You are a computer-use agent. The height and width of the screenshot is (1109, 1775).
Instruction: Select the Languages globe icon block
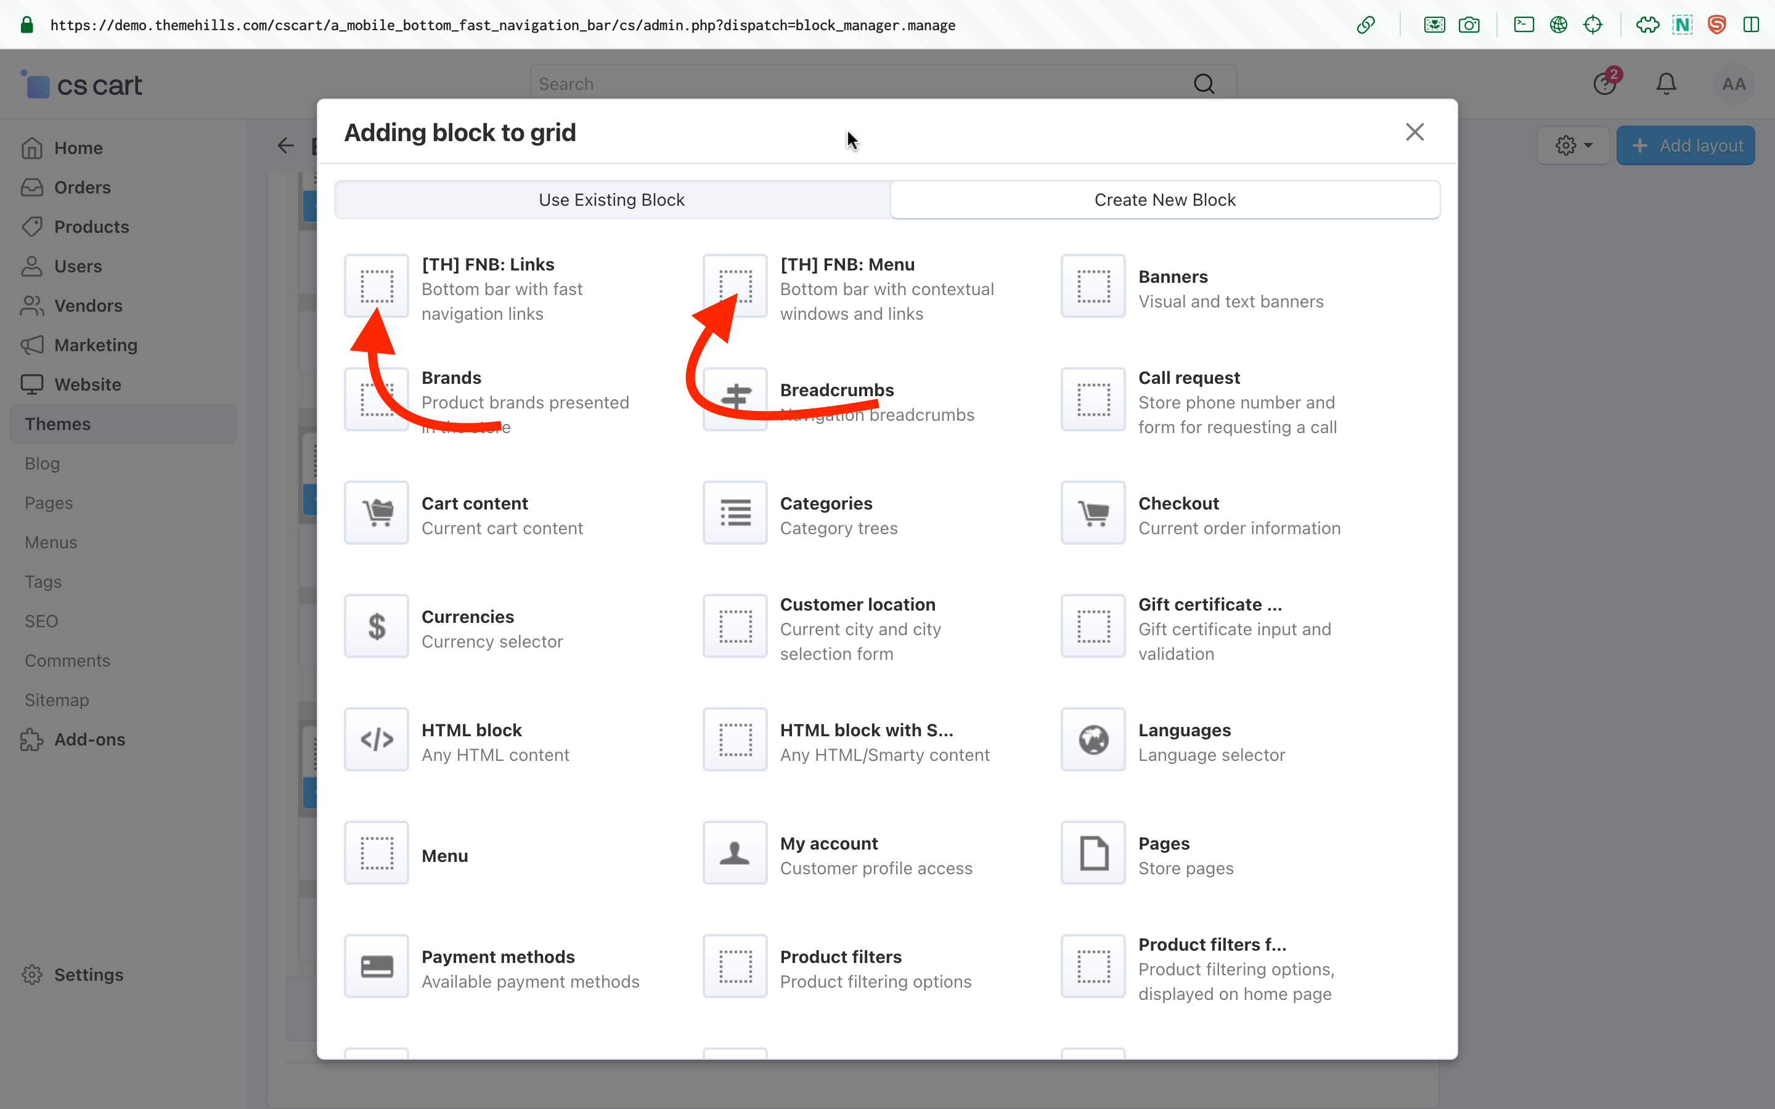pyautogui.click(x=1093, y=739)
